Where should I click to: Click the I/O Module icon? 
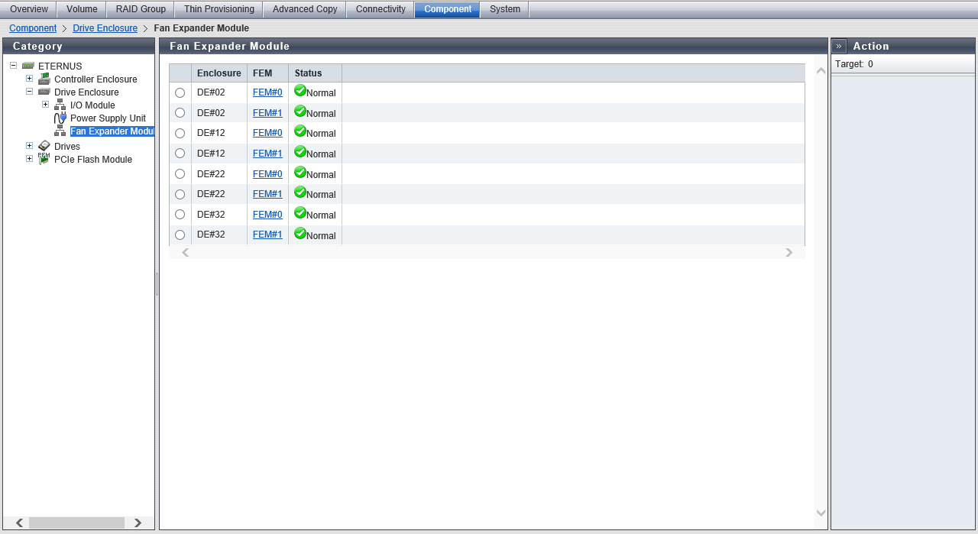60,105
